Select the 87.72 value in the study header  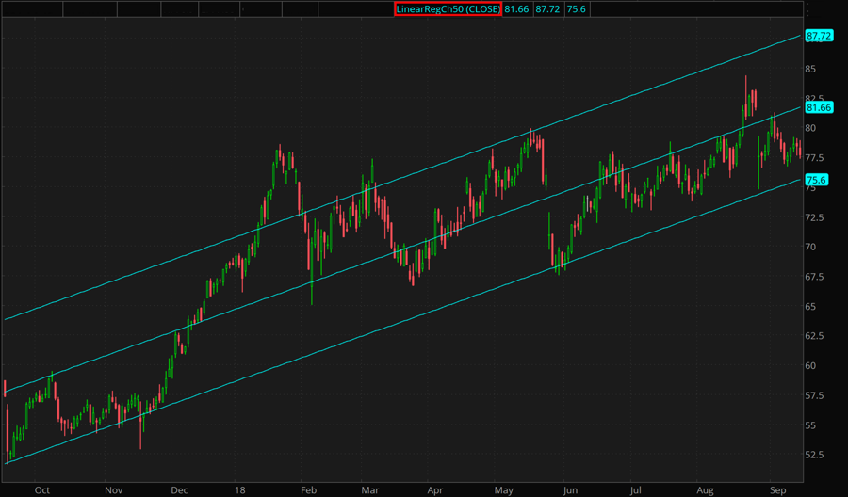[546, 8]
